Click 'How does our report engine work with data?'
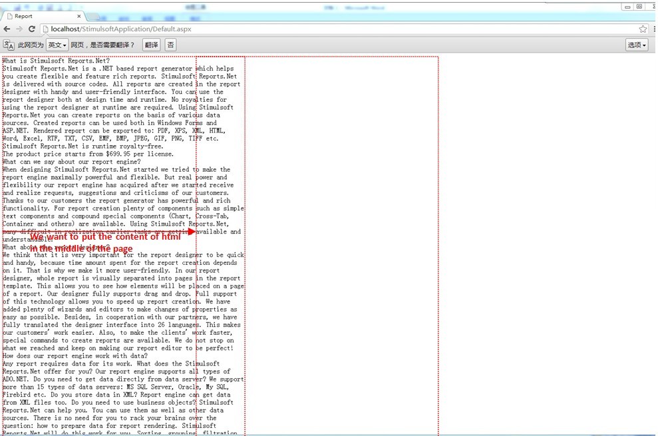Screen dimensions: 658x436 coord(75,355)
